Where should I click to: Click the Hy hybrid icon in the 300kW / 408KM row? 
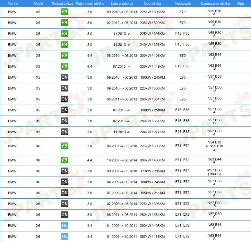pos(64,225)
